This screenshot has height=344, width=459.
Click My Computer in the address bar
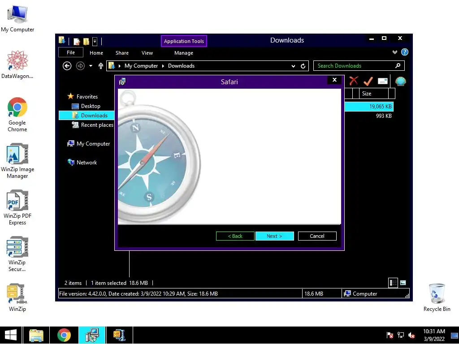point(141,66)
